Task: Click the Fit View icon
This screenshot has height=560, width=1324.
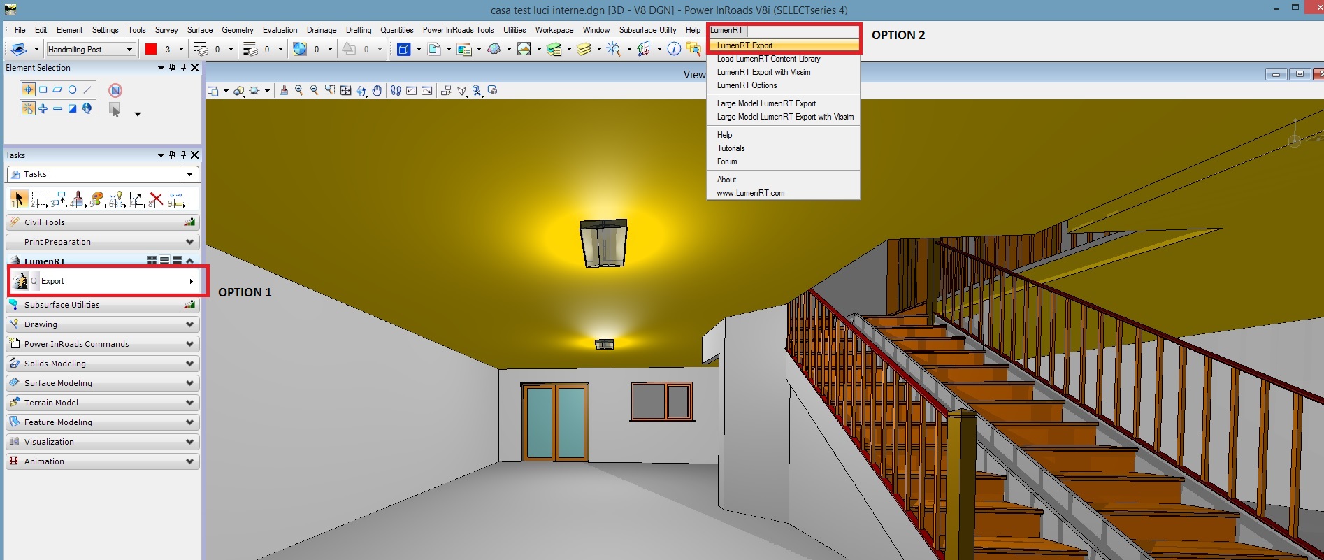Action: (345, 91)
